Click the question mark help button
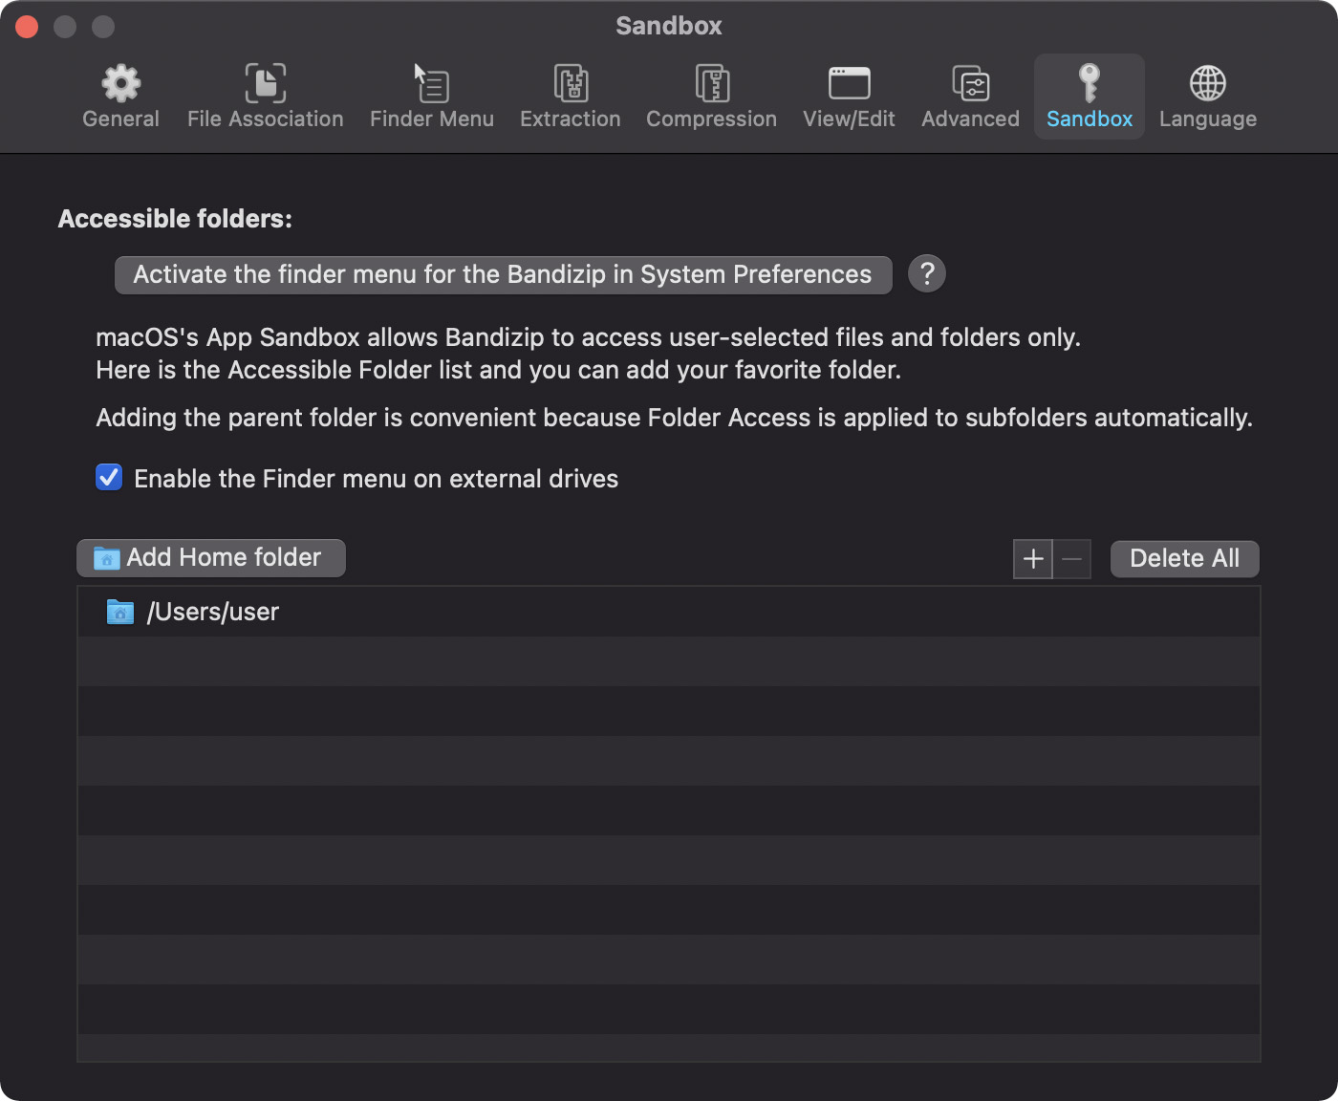 926,274
